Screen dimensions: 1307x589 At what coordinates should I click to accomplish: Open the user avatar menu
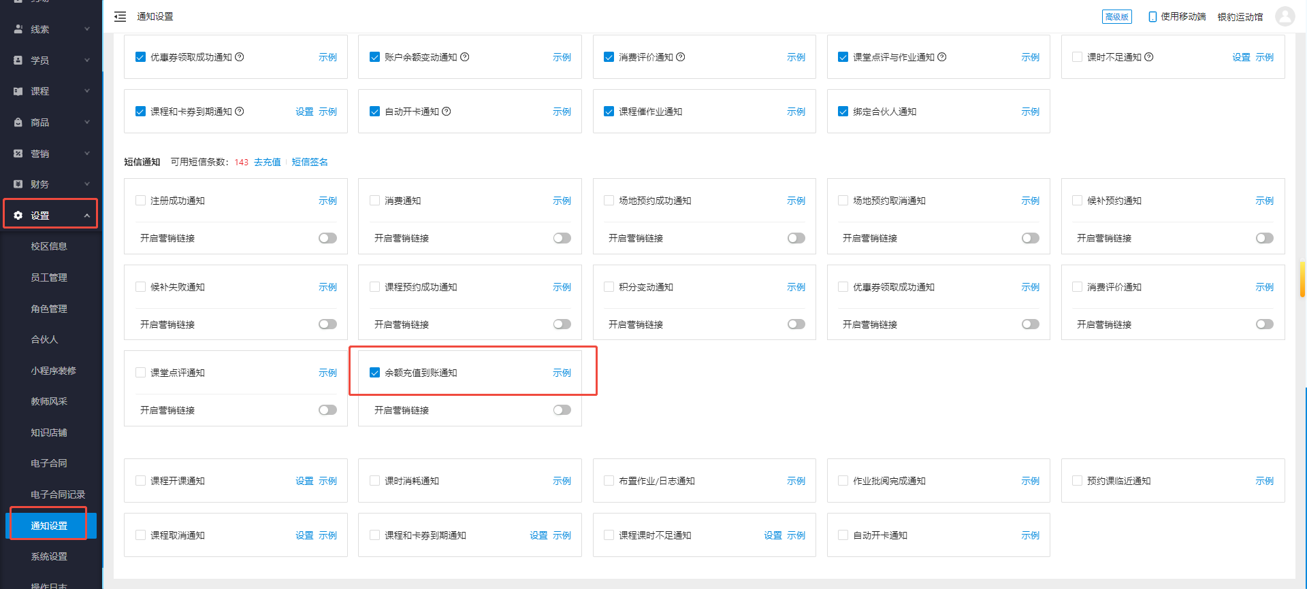click(1285, 16)
